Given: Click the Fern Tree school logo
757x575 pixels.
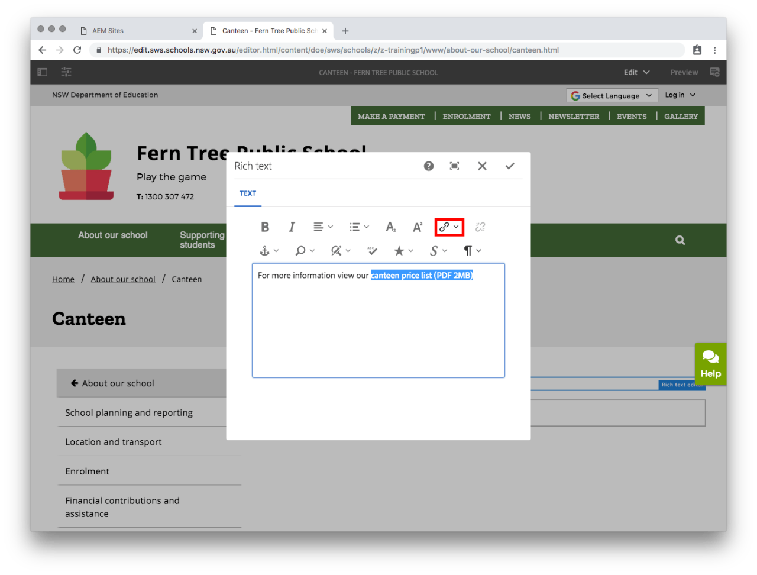Looking at the screenshot, I should pyautogui.click(x=86, y=166).
